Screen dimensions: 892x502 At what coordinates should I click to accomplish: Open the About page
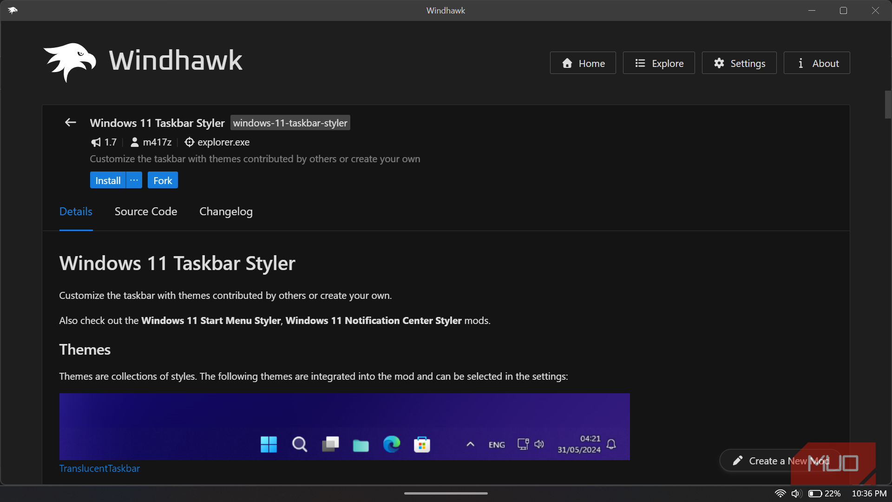(816, 63)
